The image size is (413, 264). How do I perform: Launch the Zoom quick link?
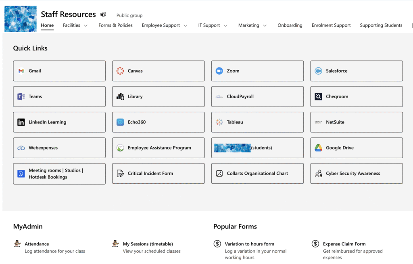pyautogui.click(x=257, y=71)
